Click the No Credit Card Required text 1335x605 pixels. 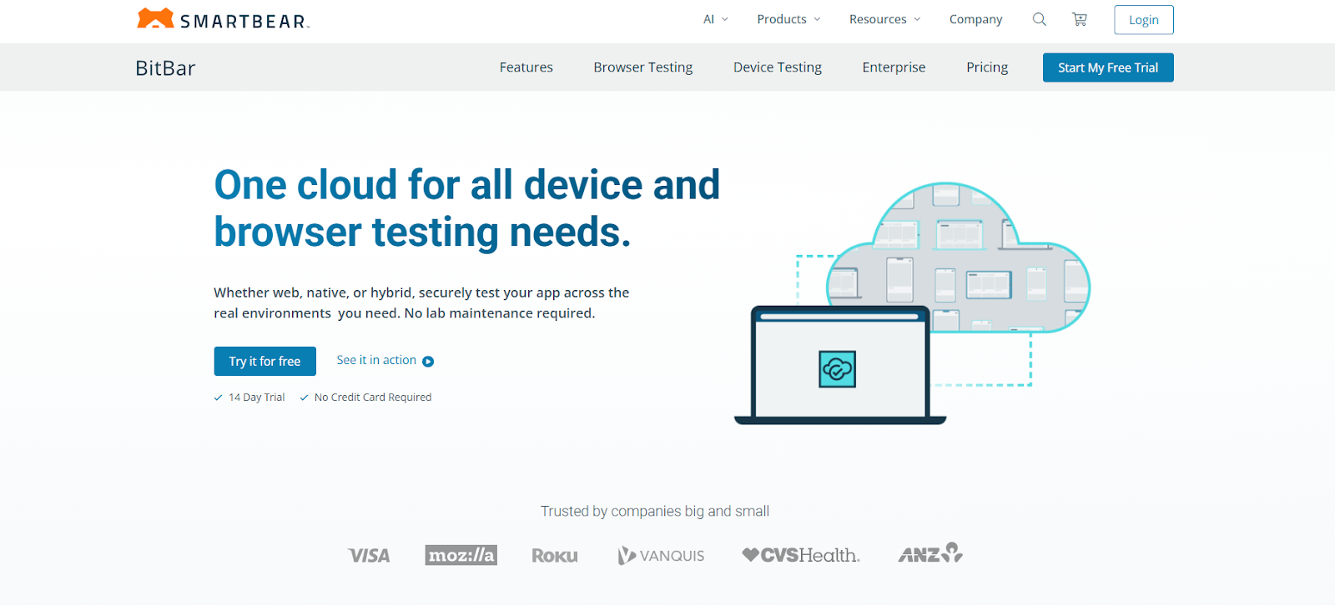pos(373,397)
